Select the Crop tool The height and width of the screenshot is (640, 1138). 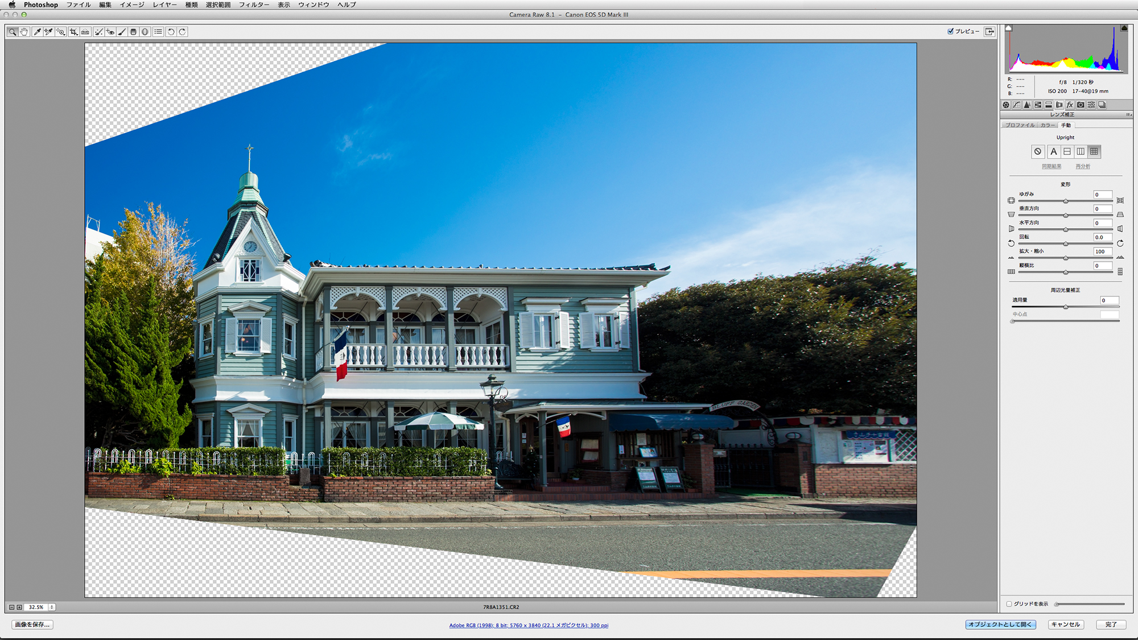point(73,32)
